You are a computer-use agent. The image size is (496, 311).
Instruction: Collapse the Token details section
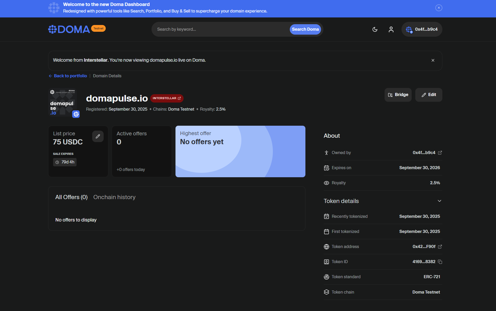pyautogui.click(x=439, y=201)
